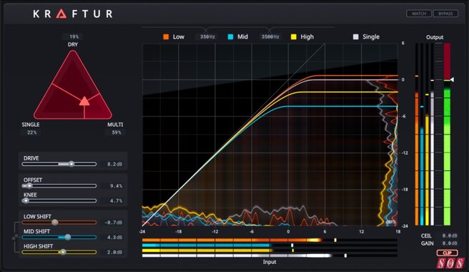Click the orange Low band color square
469x272 pixels.
pyautogui.click(x=166, y=37)
